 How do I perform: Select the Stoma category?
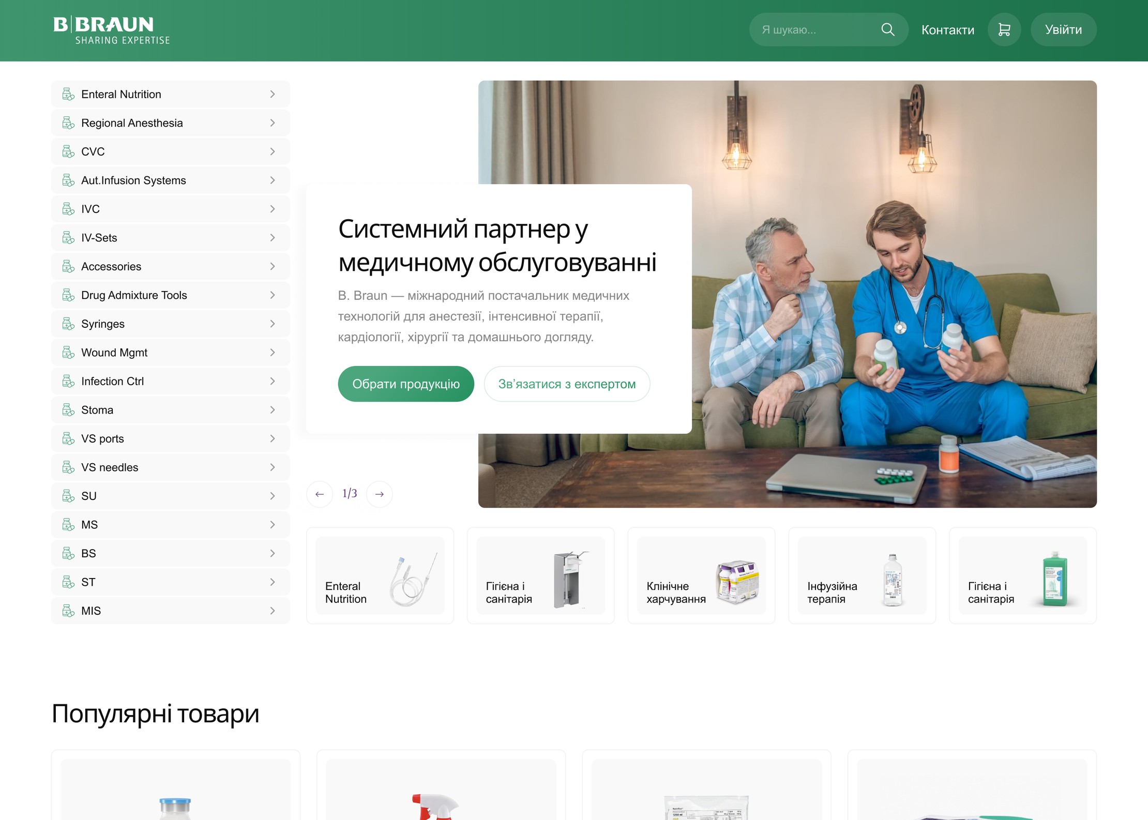point(171,410)
